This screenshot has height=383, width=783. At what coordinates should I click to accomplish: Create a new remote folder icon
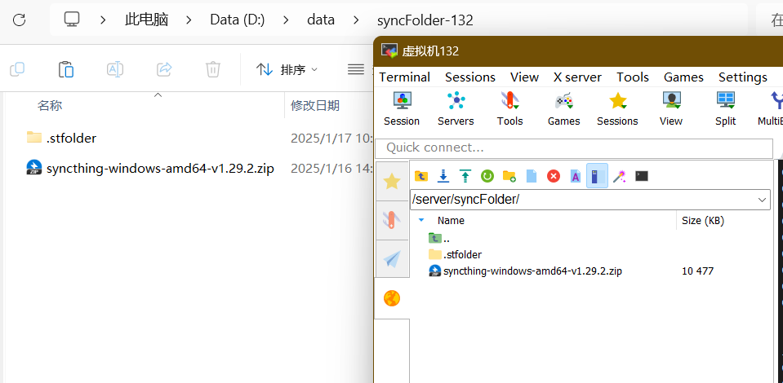(509, 176)
